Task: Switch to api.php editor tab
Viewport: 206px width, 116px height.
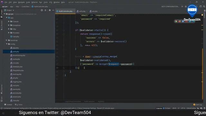Action: click(x=94, y=11)
